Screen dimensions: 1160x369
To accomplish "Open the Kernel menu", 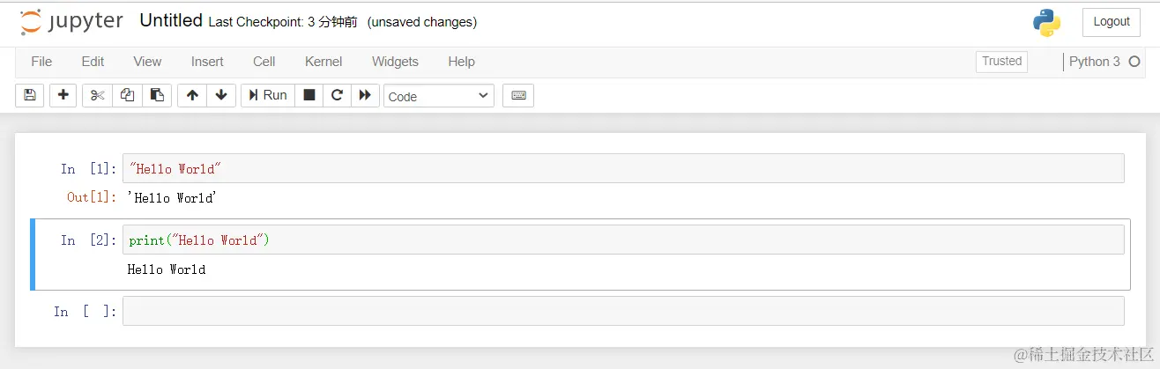I will (323, 62).
